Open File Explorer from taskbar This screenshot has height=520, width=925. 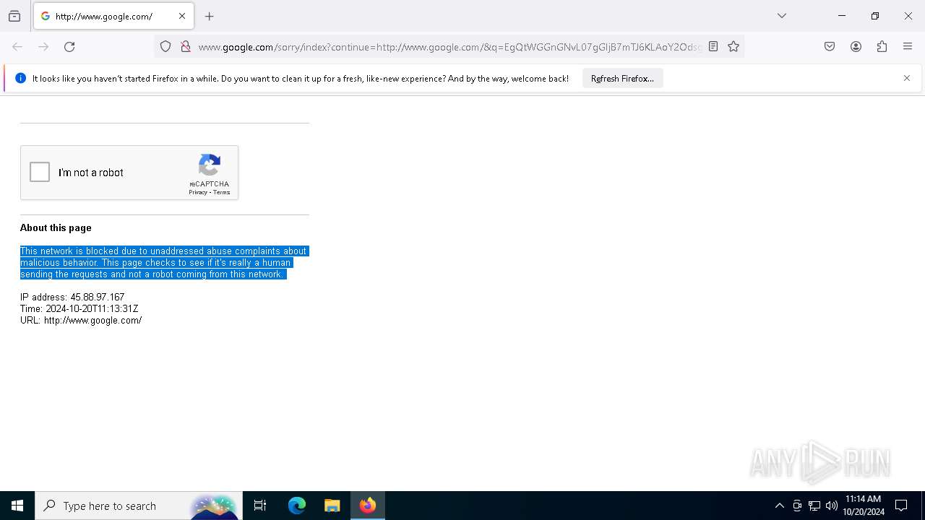point(332,506)
